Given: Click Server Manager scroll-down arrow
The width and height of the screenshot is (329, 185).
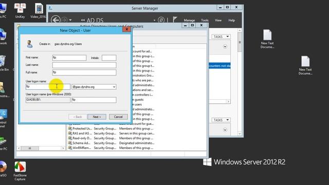Looking at the screenshot, I should [x=240, y=134].
